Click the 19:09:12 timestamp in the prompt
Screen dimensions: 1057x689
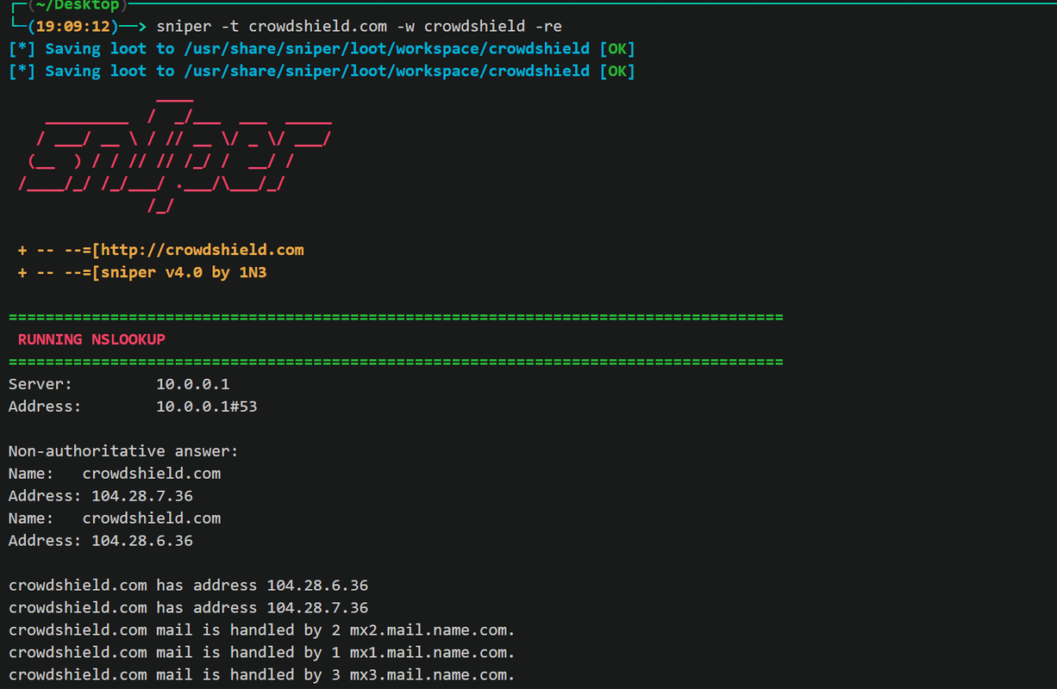[x=73, y=27]
